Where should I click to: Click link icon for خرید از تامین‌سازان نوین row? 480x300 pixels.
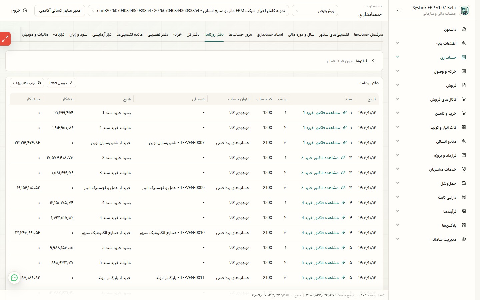pos(344,143)
